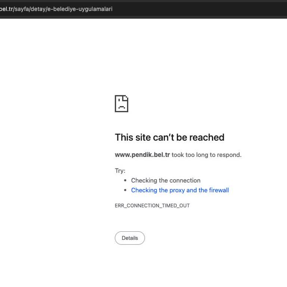This screenshot has width=287, height=287.
Task: Click the "Try:" label
Action: (120, 171)
